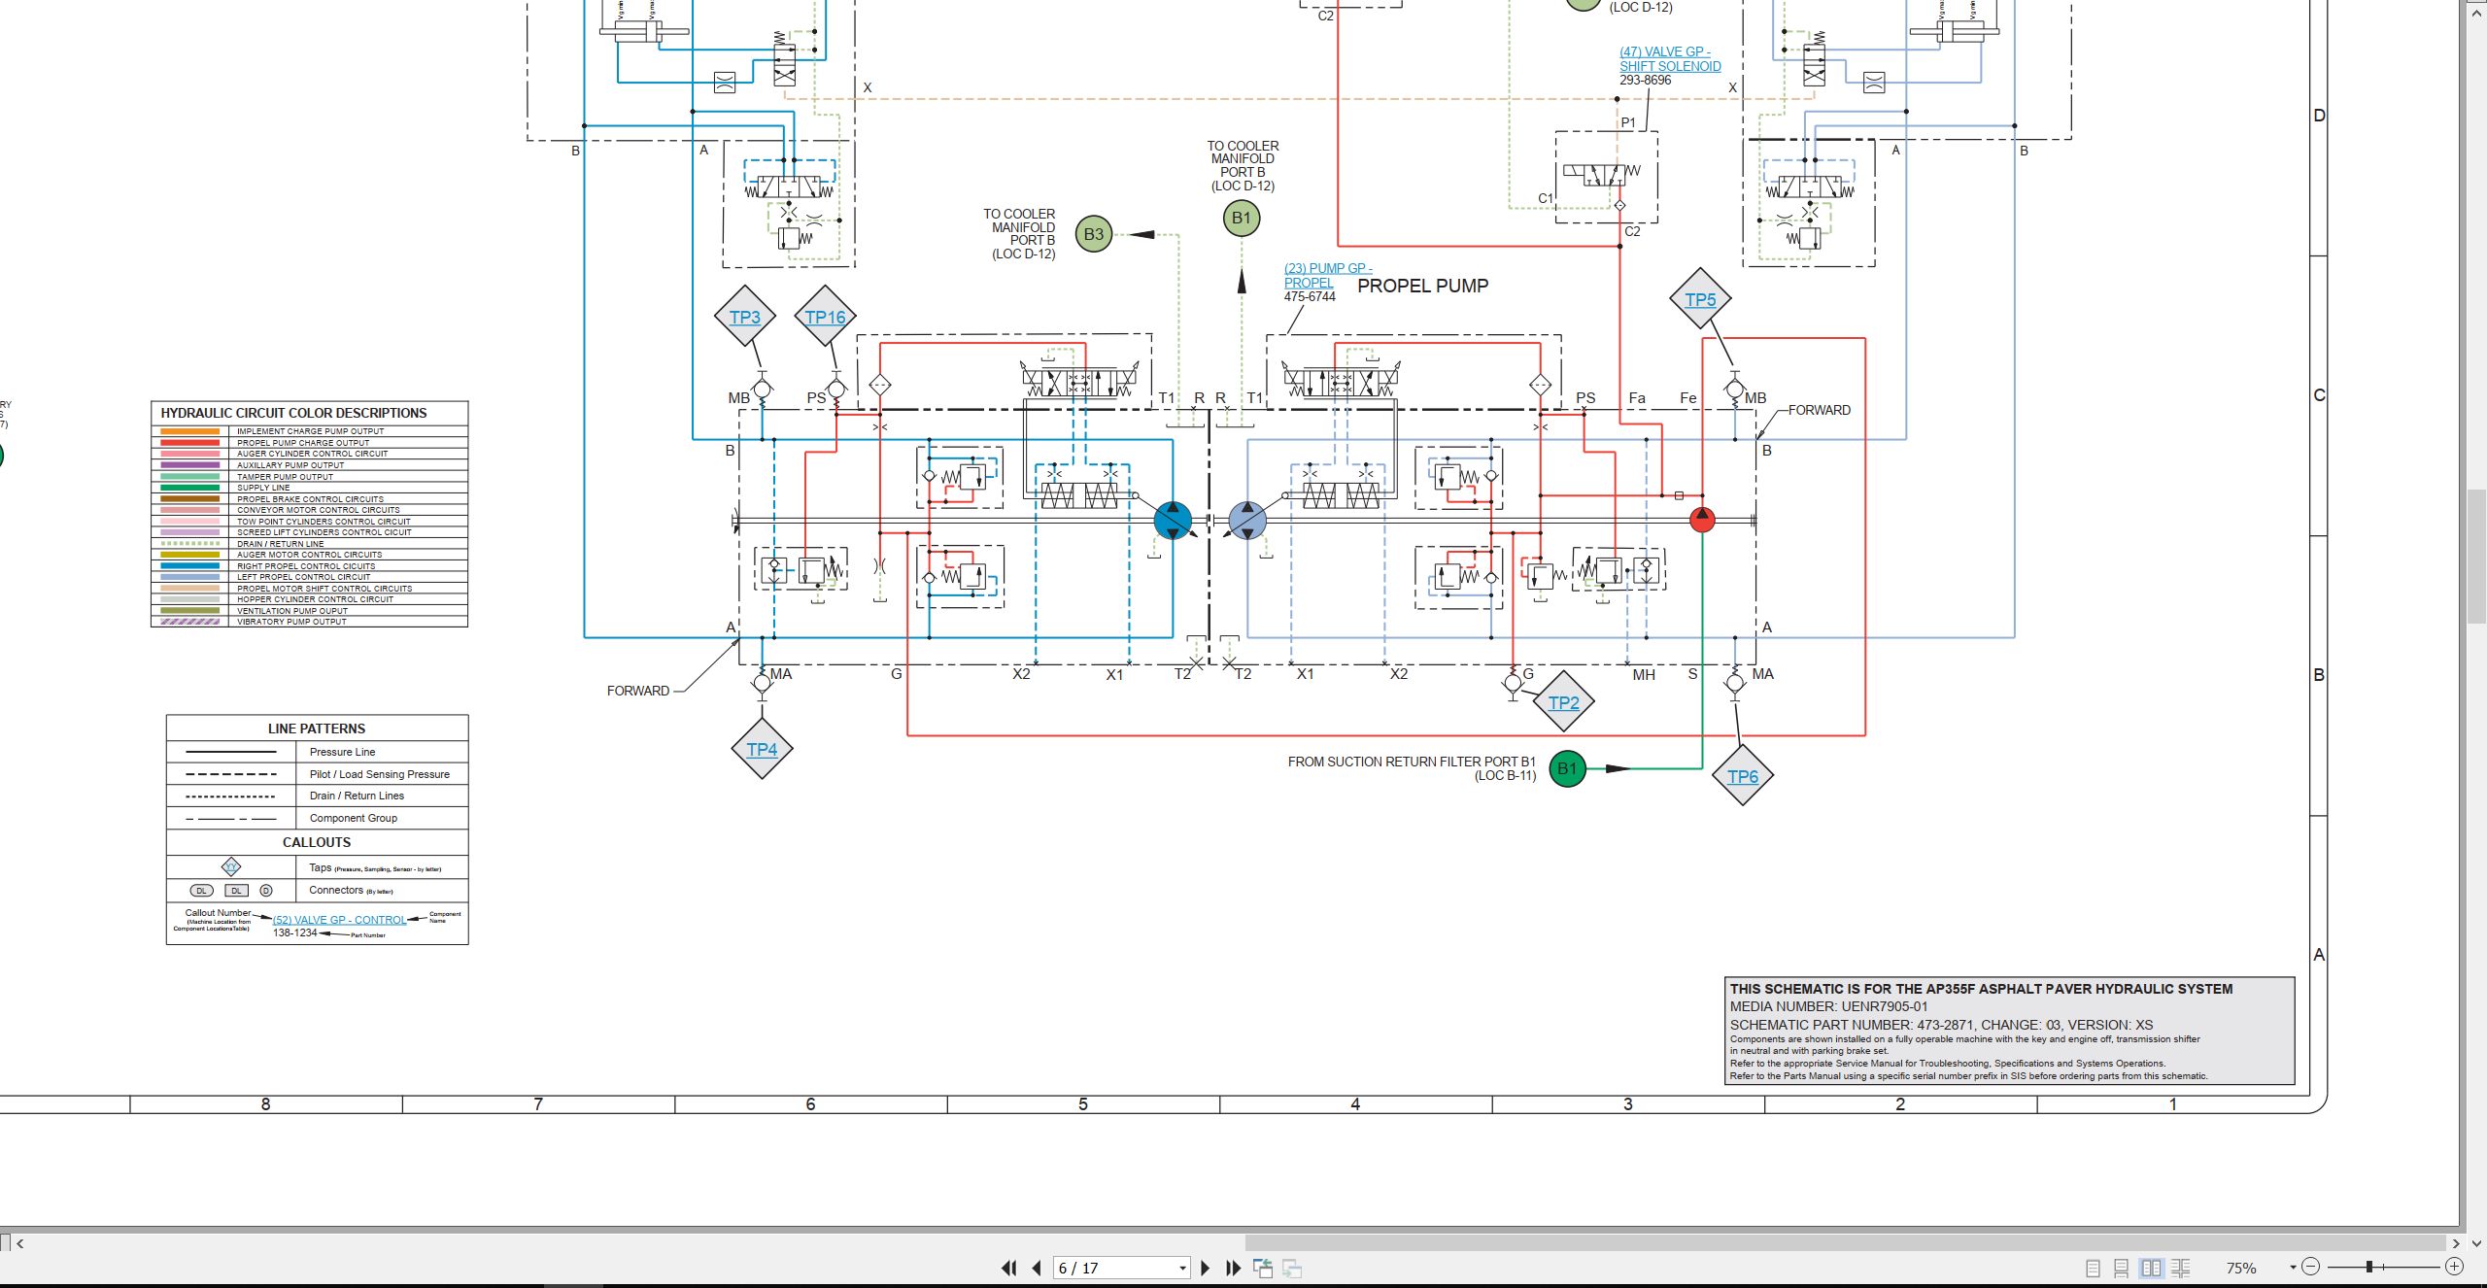
Task: Switch to continuous page layout
Action: [x=2122, y=1268]
